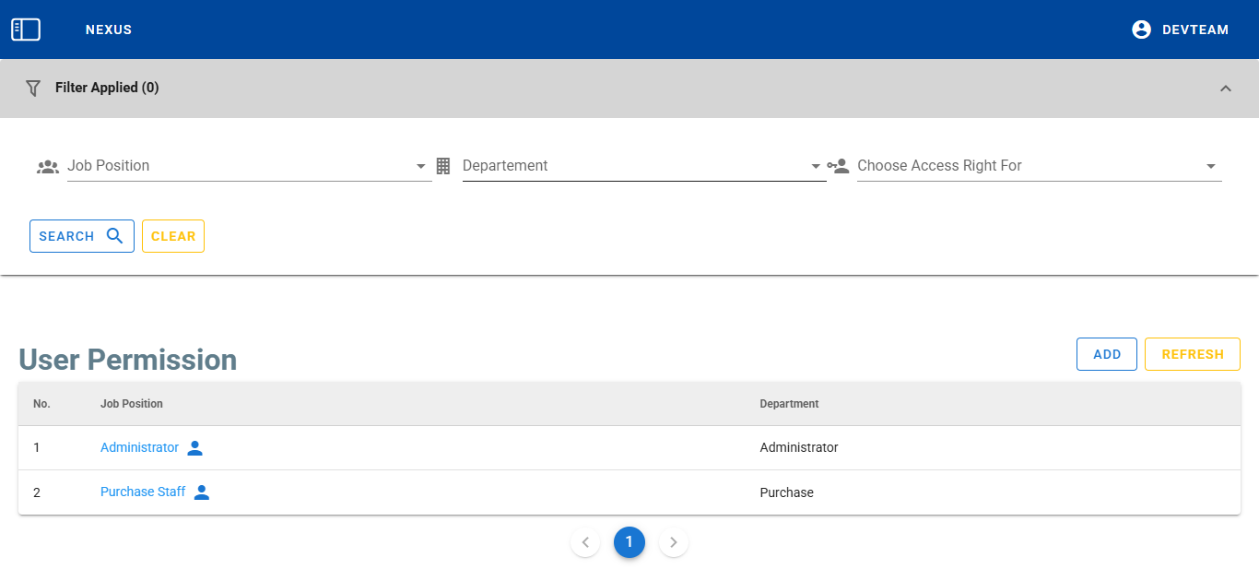Click the person icon beside Administrator
This screenshot has height=581, width=1259.
194,448
